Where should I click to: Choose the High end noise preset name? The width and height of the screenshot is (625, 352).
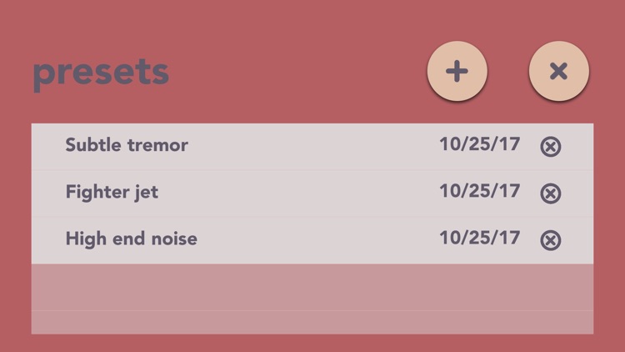(131, 239)
